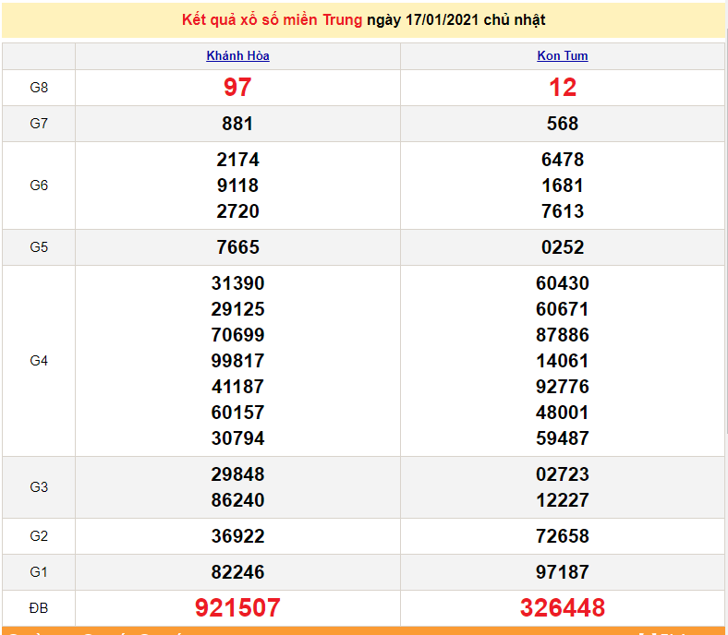Image resolution: width=728 pixels, height=635 pixels.
Task: Select Khánh Hòa G1 number 82246
Action: pyautogui.click(x=237, y=572)
